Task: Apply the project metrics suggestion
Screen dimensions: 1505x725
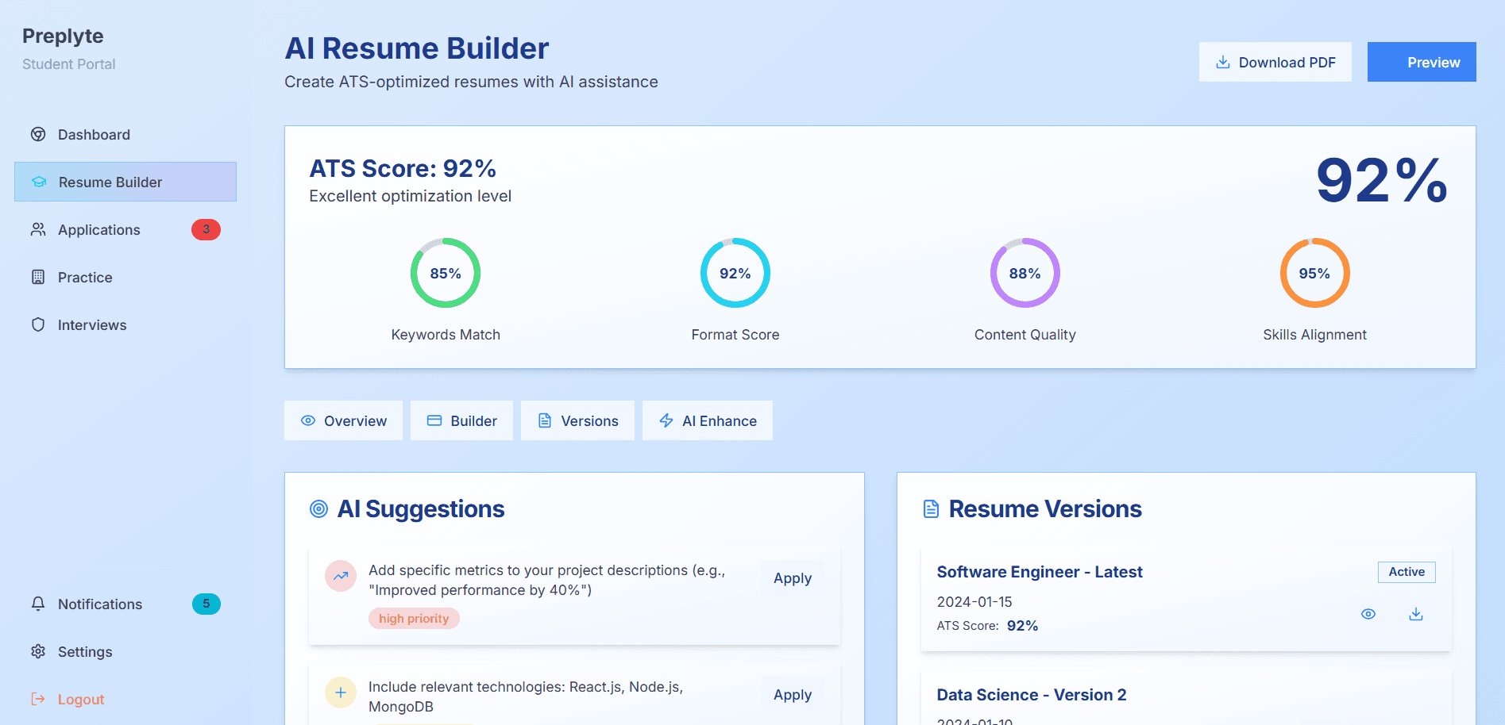Action: (792, 577)
